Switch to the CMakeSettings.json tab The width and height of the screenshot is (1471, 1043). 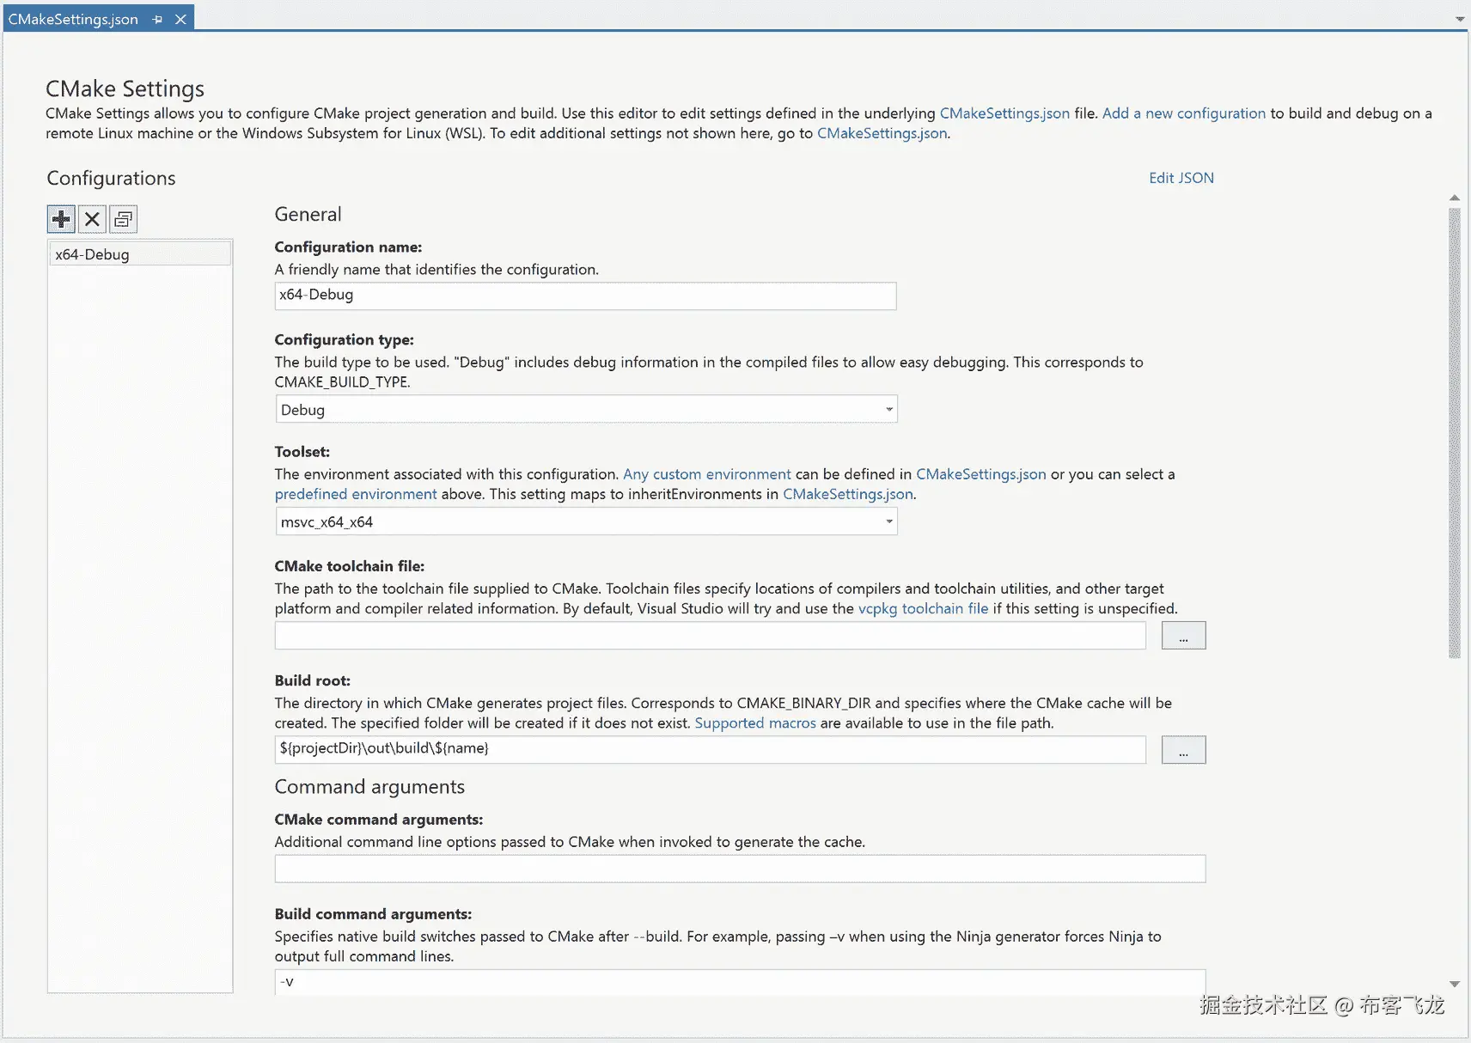[73, 18]
